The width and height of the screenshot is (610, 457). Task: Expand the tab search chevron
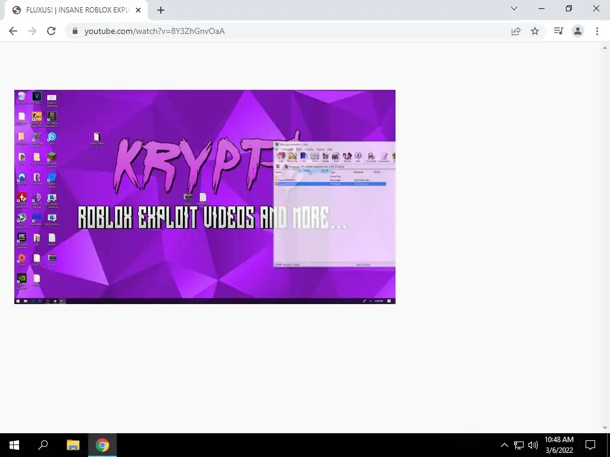[514, 8]
